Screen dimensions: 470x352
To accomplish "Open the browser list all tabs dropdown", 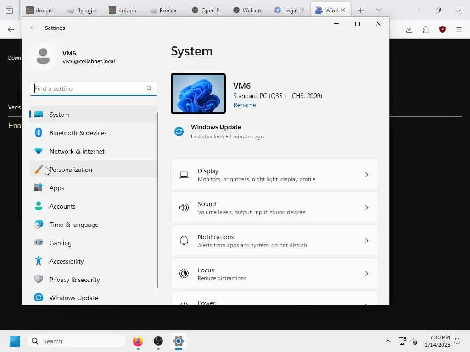I will [379, 10].
